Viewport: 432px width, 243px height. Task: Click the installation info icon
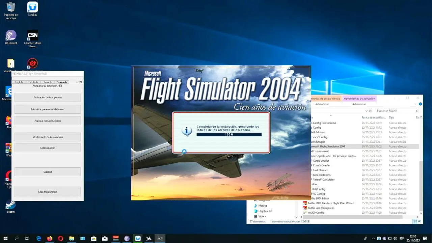point(187,131)
